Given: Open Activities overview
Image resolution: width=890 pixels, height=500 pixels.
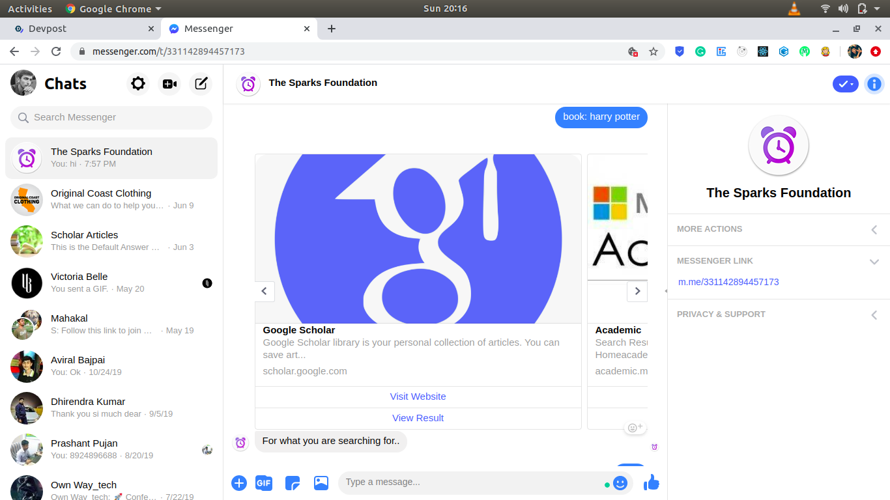Looking at the screenshot, I should [30, 8].
